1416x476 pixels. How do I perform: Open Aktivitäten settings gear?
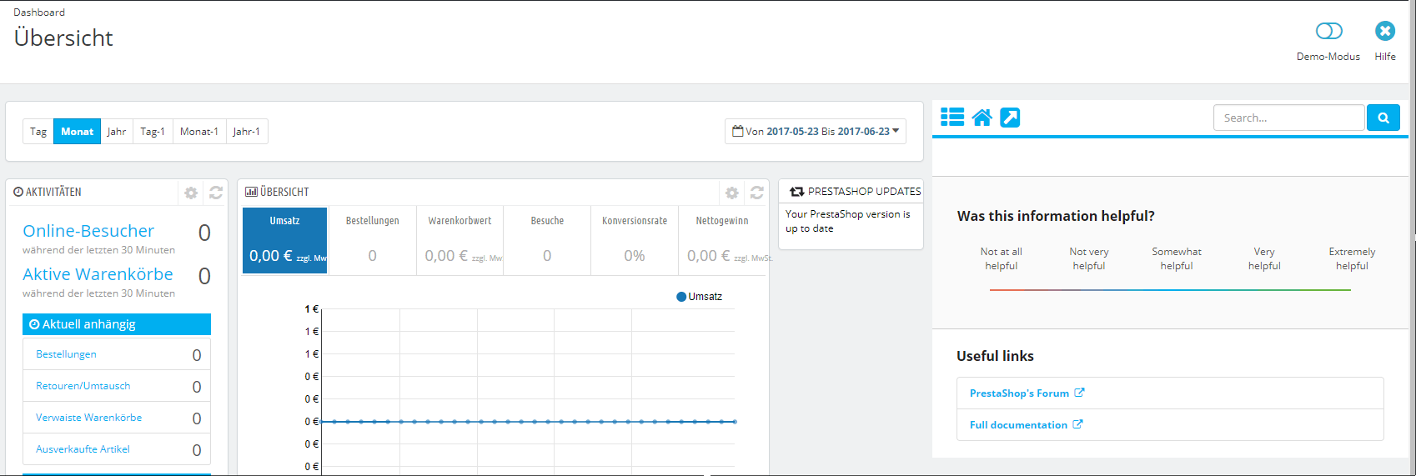pos(191,193)
